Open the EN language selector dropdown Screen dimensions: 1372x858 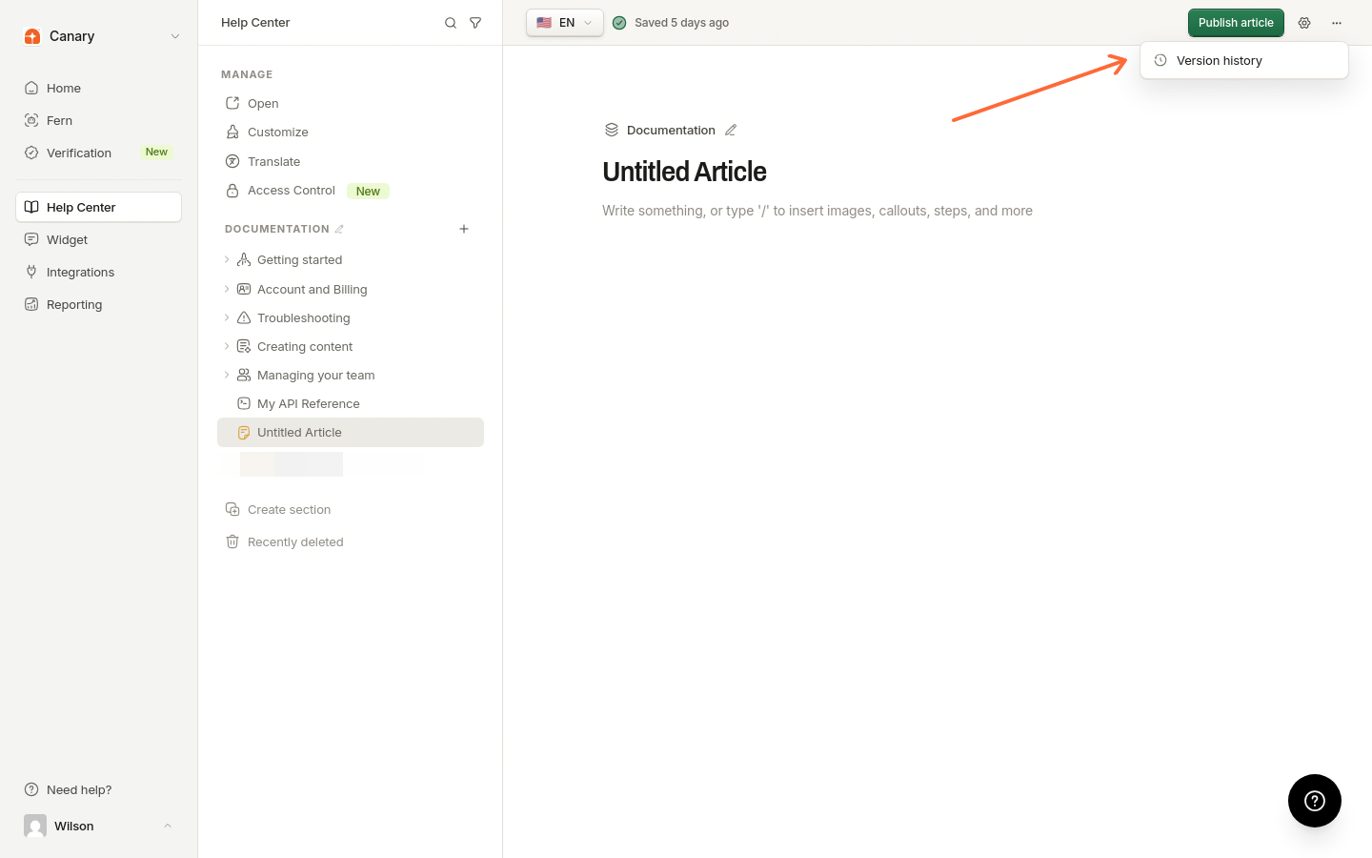click(565, 23)
